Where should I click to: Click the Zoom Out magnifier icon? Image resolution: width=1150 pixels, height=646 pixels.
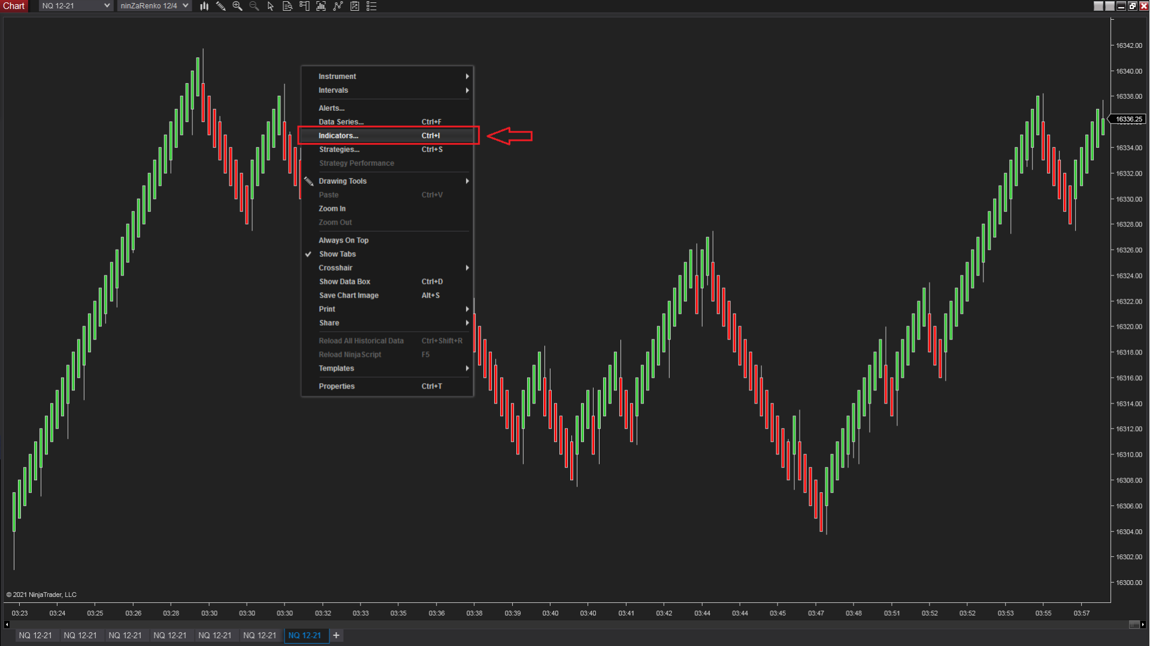pyautogui.click(x=254, y=6)
